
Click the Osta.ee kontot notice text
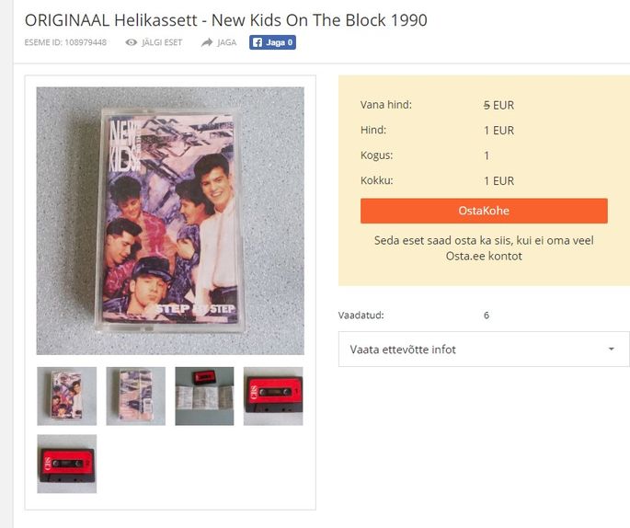pos(484,248)
